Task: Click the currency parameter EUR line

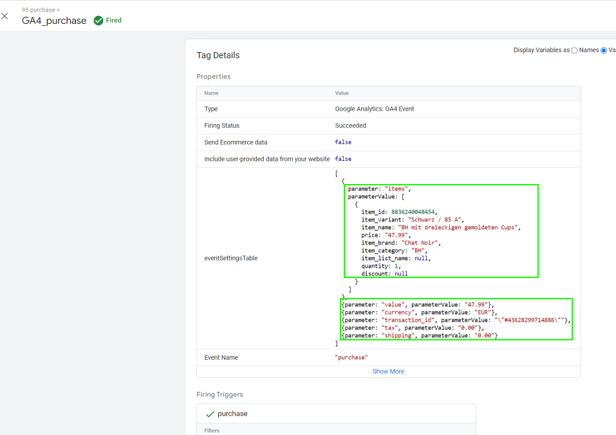Action: pos(419,313)
